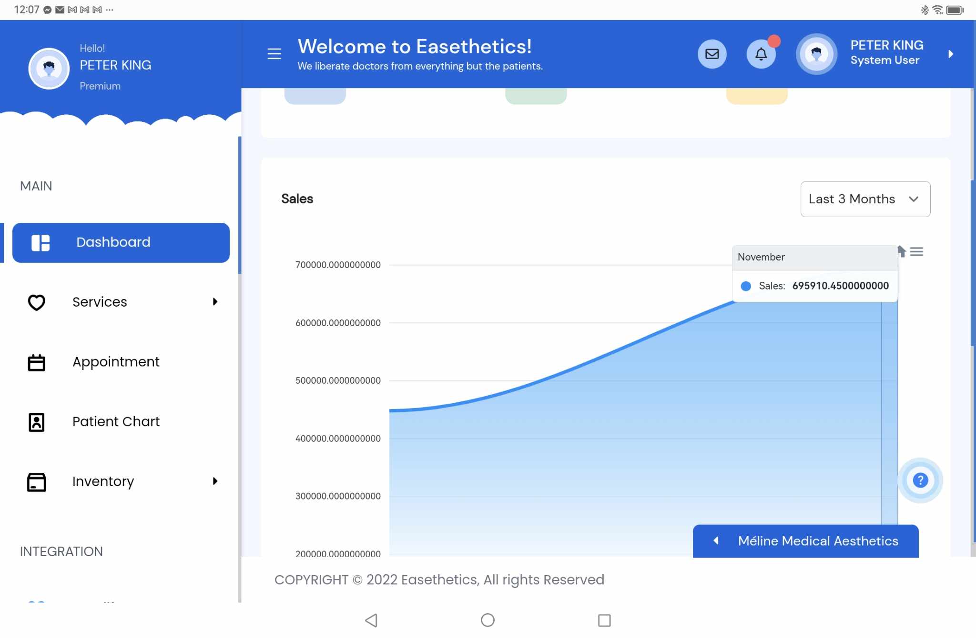Screen dimensions: 976x638
Task: Expand the Inventory submenu arrow
Action: tap(215, 481)
